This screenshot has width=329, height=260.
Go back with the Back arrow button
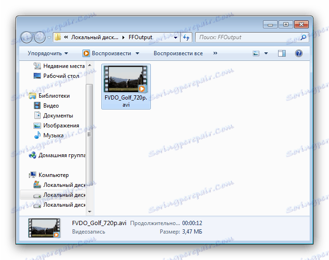(27, 38)
